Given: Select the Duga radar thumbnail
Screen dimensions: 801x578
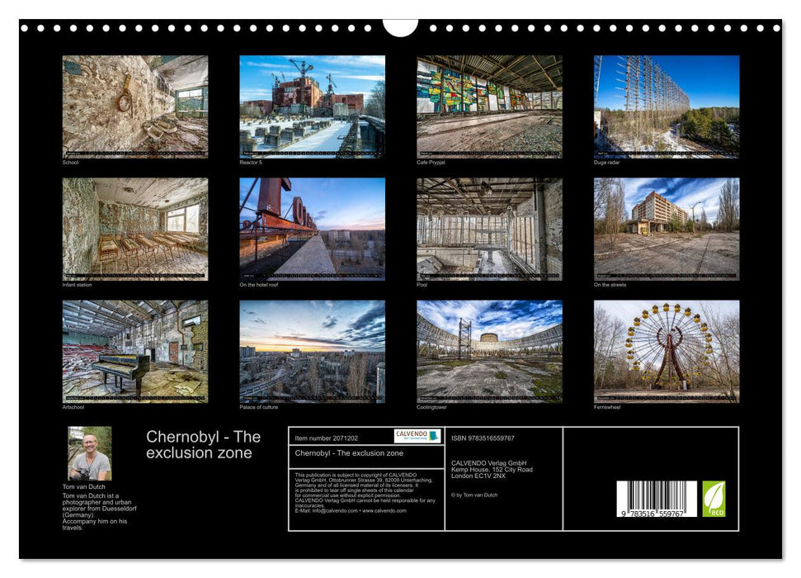Looking at the screenshot, I should 667,107.
